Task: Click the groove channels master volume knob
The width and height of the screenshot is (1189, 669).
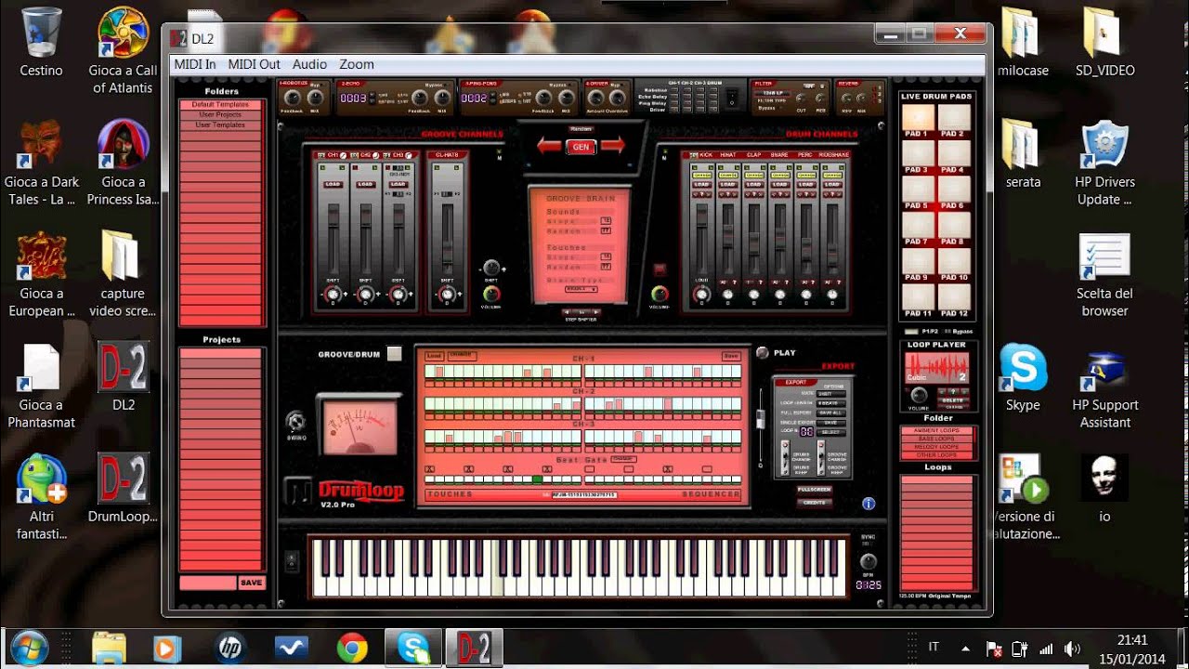Action: point(491,295)
